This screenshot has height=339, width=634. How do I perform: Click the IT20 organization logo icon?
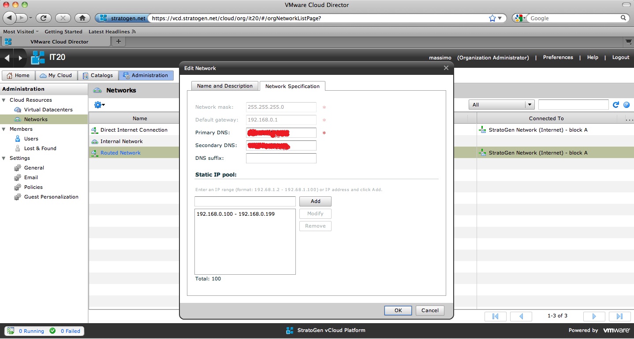[38, 58]
